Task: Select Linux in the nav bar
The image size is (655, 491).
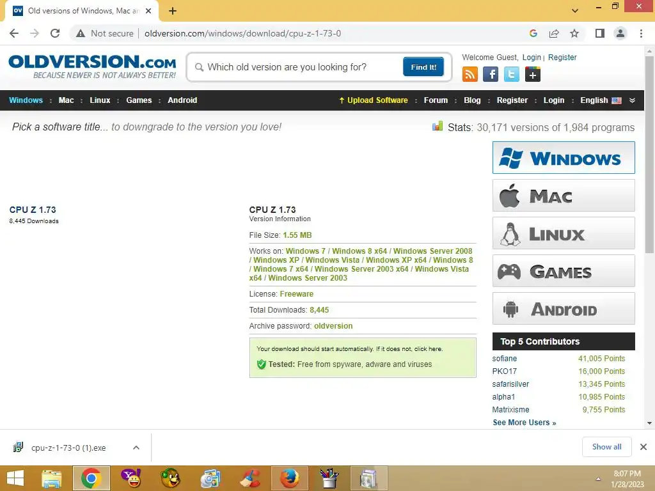Action: [100, 100]
